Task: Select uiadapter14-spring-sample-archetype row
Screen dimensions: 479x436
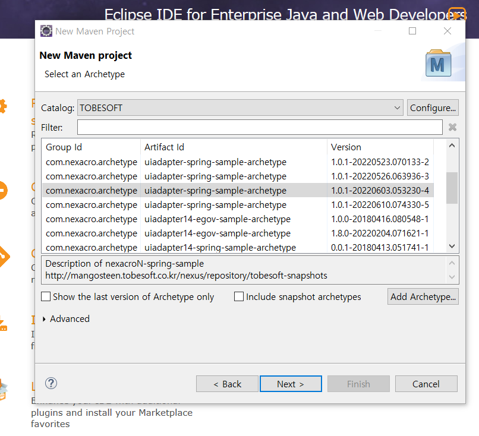Action: click(x=238, y=247)
